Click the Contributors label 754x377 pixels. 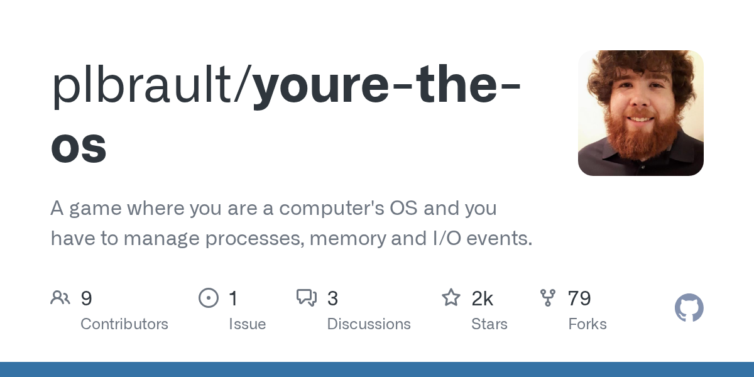124,324
